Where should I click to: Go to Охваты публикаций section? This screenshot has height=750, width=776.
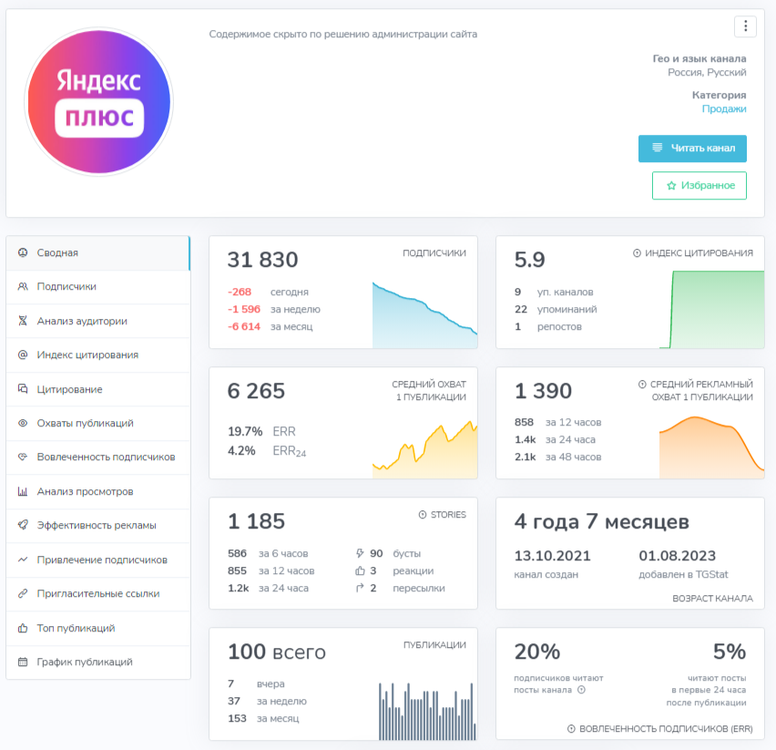pos(98,423)
